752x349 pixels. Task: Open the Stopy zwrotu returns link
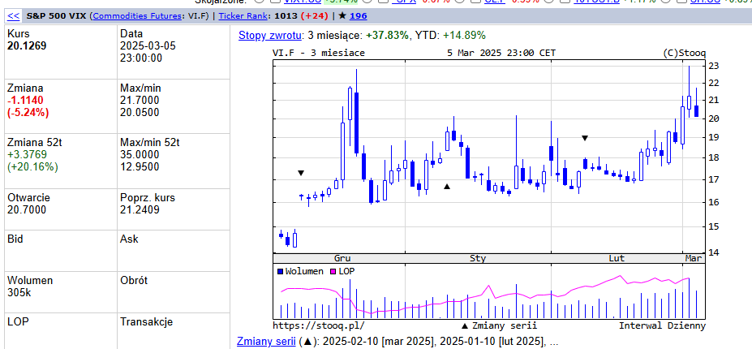pyautogui.click(x=270, y=35)
